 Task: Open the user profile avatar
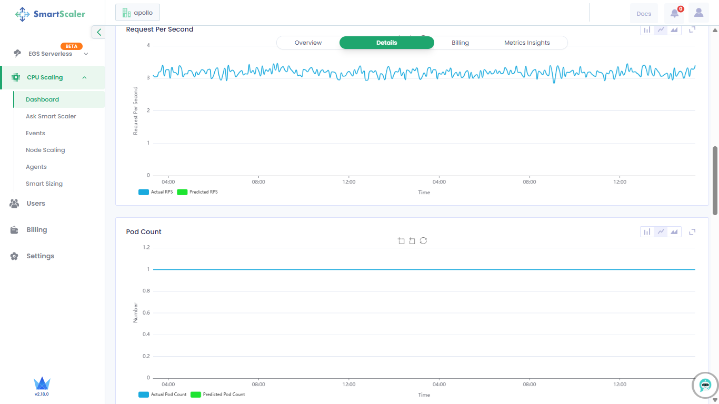coord(698,13)
